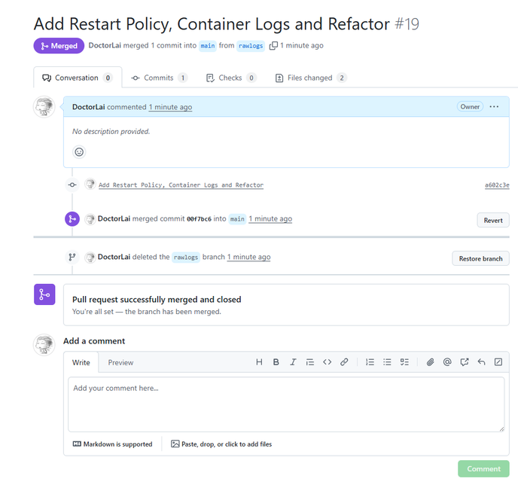Insert a numbered list

370,362
